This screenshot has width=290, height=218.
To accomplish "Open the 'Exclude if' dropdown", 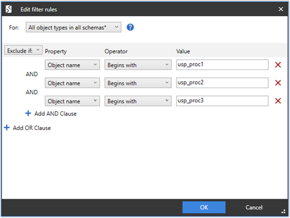I will click(23, 50).
